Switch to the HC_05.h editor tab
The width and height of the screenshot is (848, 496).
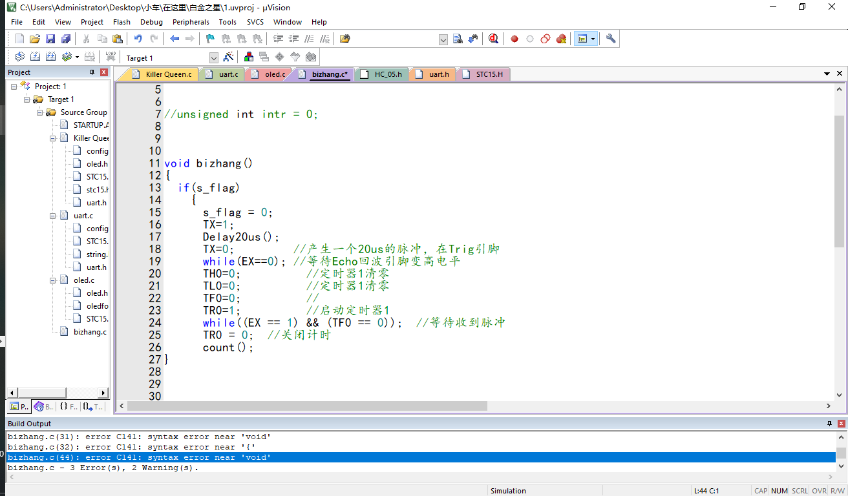pyautogui.click(x=382, y=74)
